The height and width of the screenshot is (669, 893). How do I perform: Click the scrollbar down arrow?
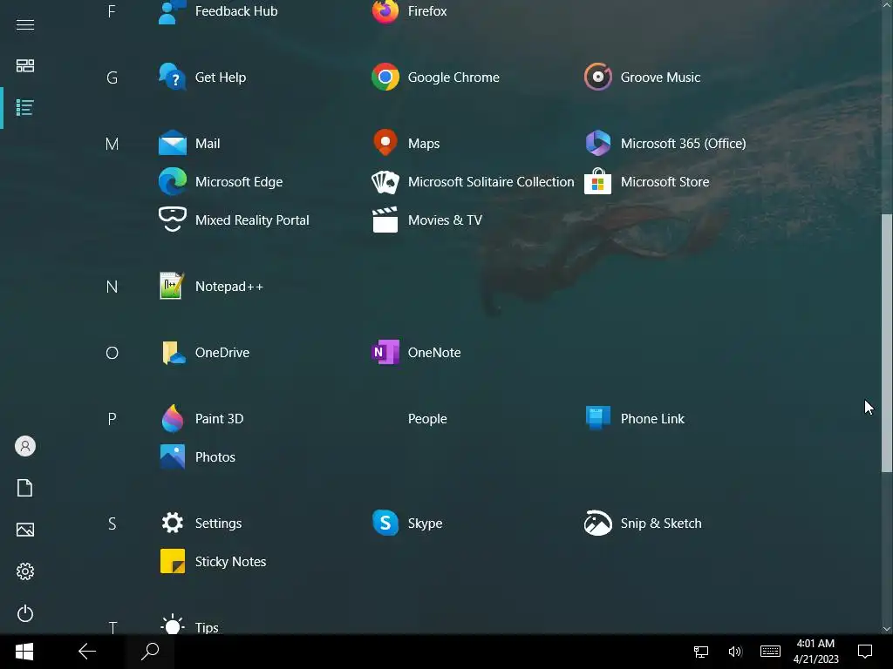point(886,629)
